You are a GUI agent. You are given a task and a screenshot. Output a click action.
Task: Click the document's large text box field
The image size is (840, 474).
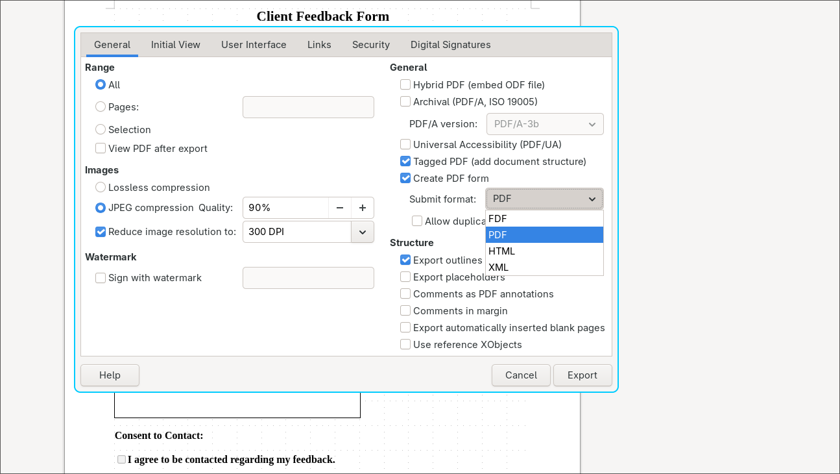click(x=237, y=405)
